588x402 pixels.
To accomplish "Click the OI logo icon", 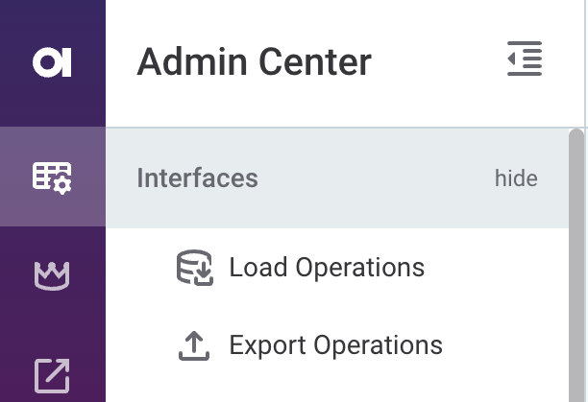I will tap(52, 63).
